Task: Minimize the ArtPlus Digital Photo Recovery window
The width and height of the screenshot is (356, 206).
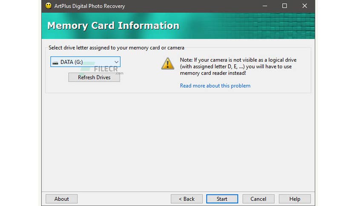Action: 265,6
